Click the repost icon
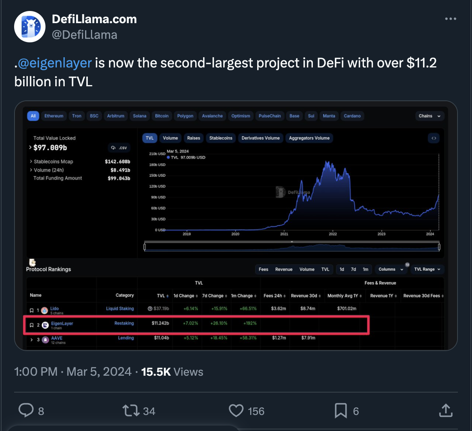Image resolution: width=472 pixels, height=431 pixels. click(131, 411)
